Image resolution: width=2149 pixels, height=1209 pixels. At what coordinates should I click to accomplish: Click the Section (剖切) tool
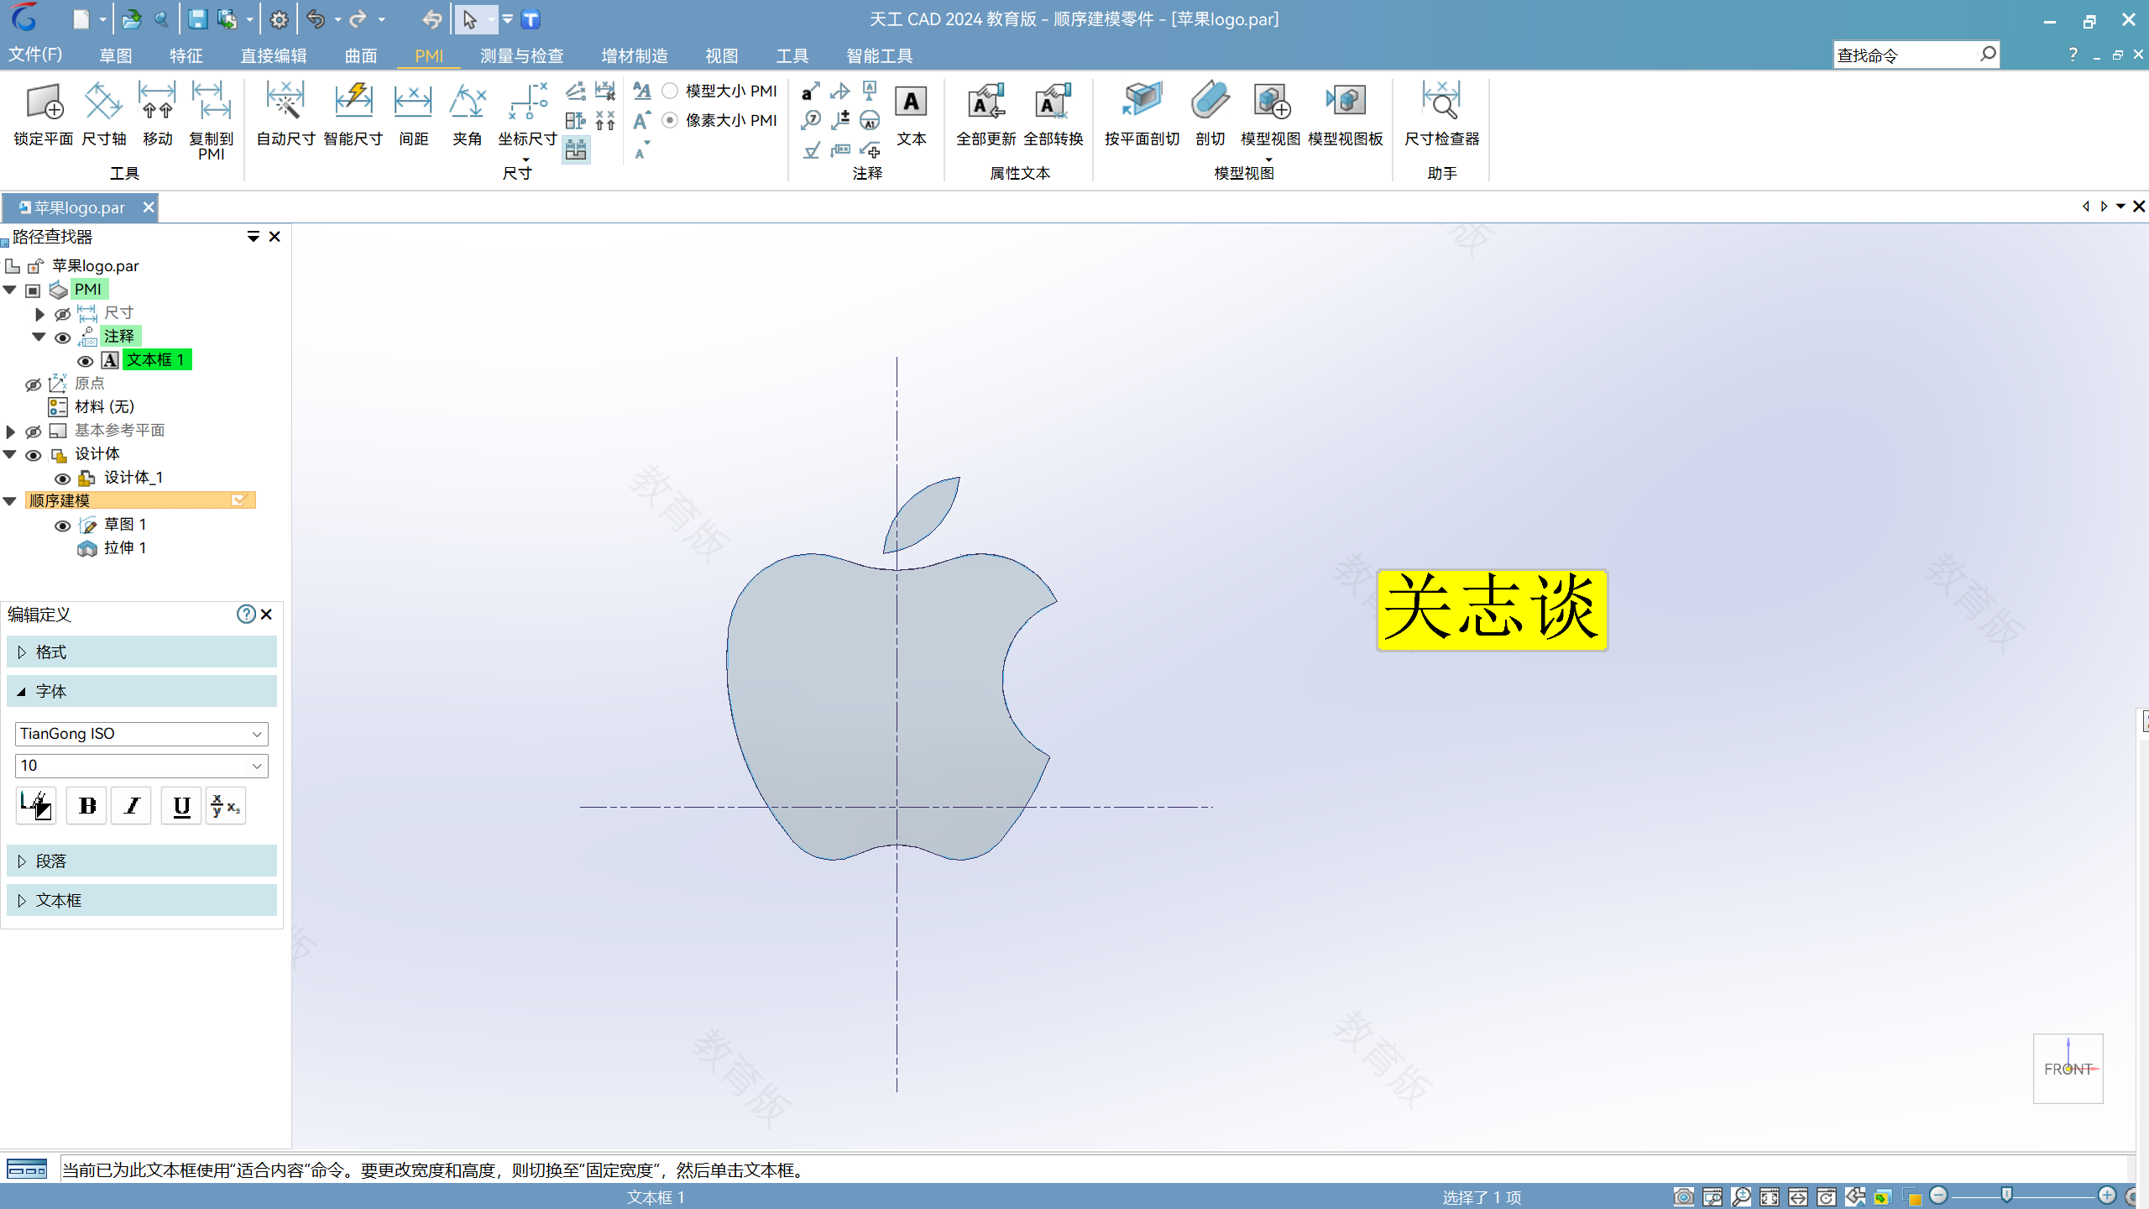point(1210,113)
